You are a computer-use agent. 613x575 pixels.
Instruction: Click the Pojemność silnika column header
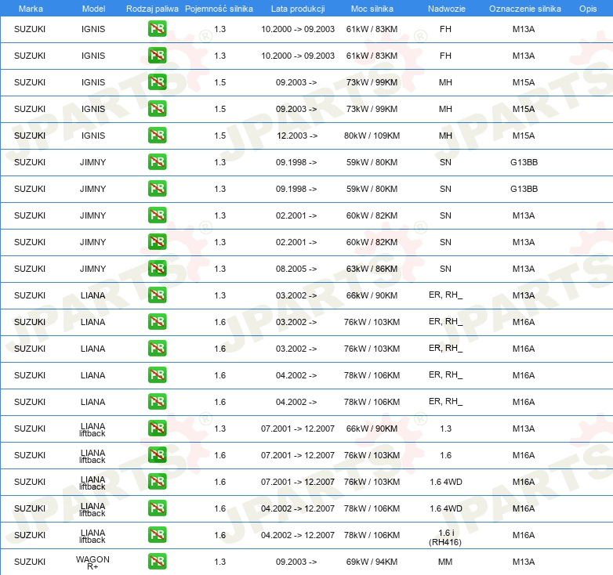point(219,9)
